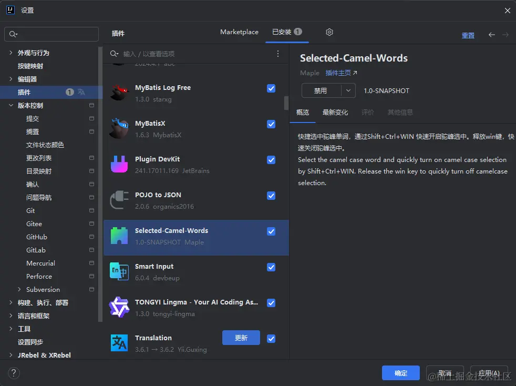The image size is (516, 386).
Task: Click the Plugin DevKit icon
Action: tap(119, 164)
